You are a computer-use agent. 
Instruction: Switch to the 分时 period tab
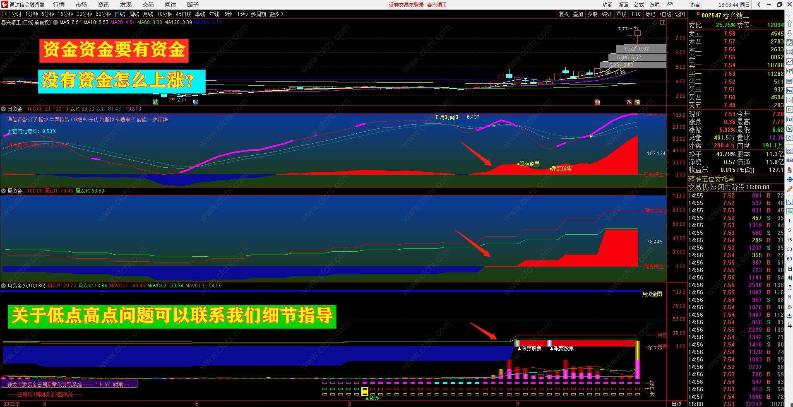(17, 14)
